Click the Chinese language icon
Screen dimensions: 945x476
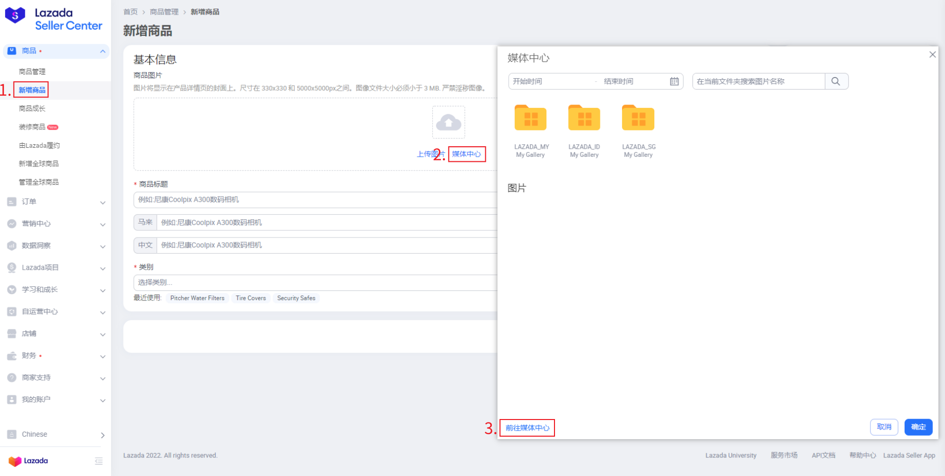click(x=12, y=434)
